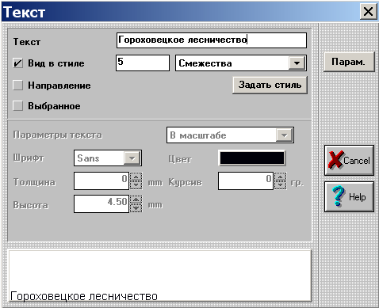Increase Толщина with the up arrow
Image resolution: width=379 pixels, height=308 pixels.
tap(136, 177)
